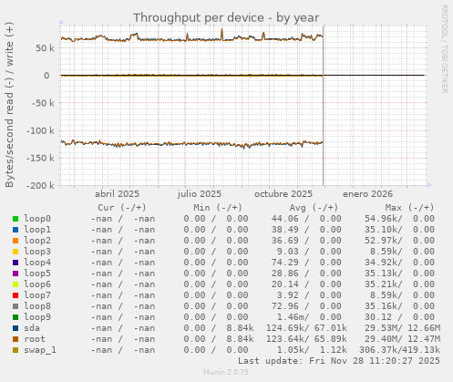Select the root legend label
Screen dimensions: 453x382
coord(35,339)
